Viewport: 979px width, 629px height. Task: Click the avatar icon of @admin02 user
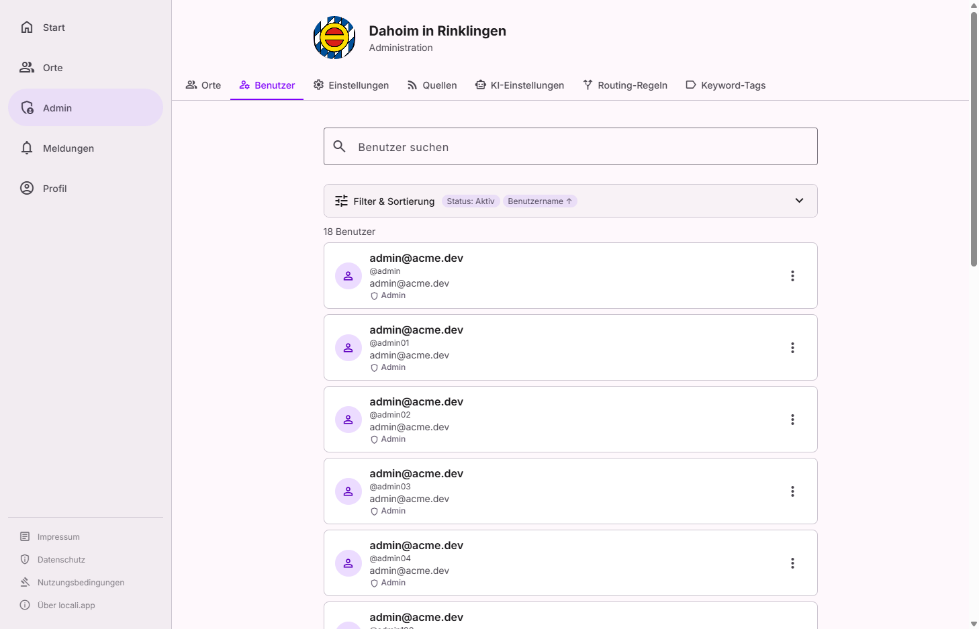click(x=348, y=420)
